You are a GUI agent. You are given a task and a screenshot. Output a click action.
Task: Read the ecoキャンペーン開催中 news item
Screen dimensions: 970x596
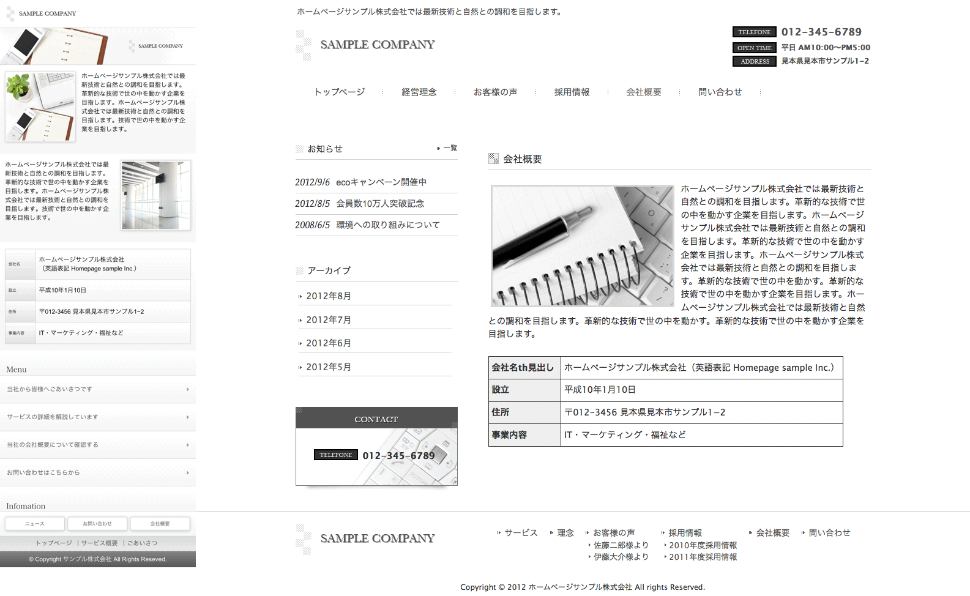click(381, 182)
